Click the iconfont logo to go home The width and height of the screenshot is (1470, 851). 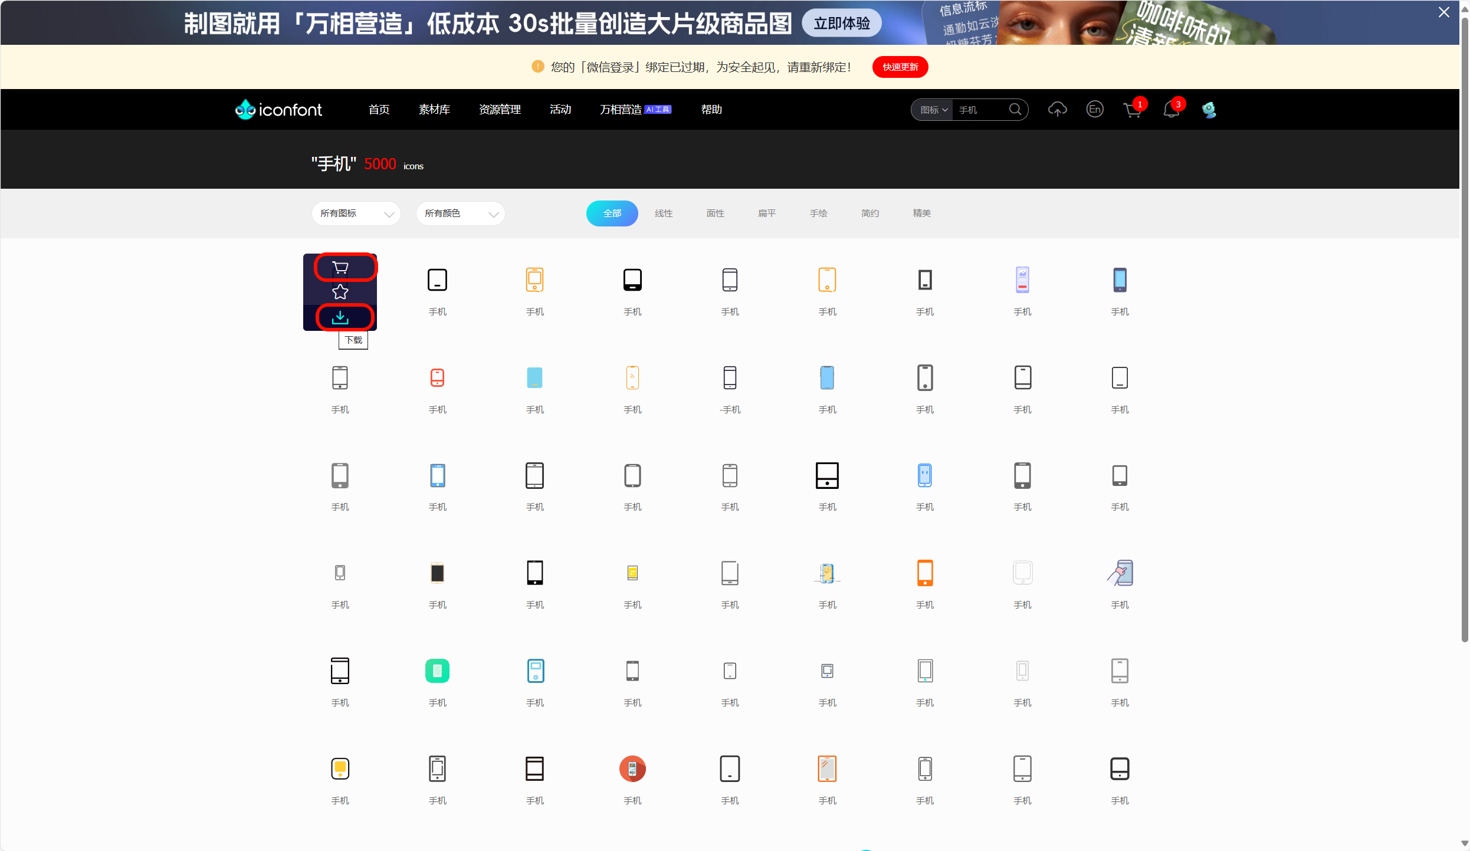(278, 109)
